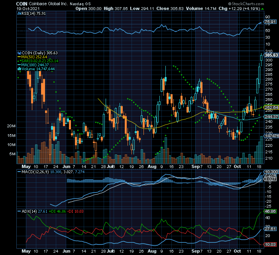Click the High 307.85 value
The height and width of the screenshot is (255, 279).
(x=116, y=8)
